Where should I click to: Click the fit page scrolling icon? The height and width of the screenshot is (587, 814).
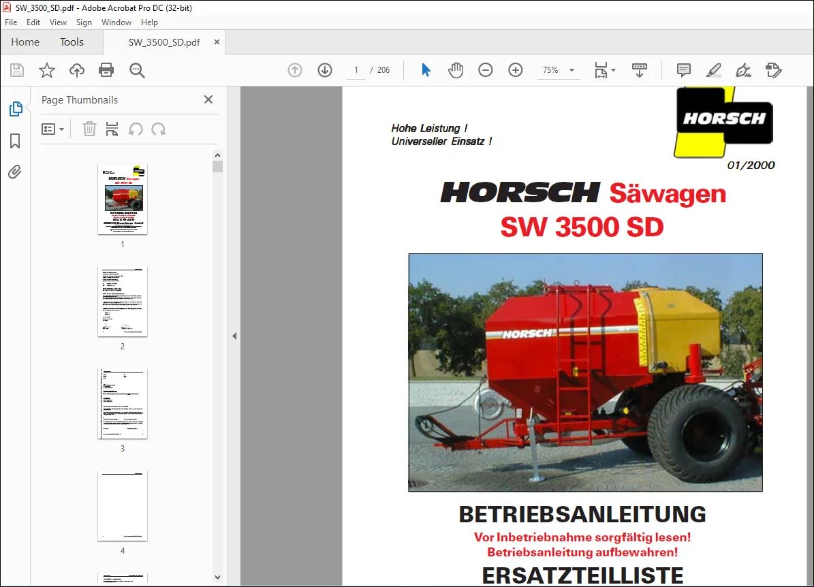click(x=601, y=70)
